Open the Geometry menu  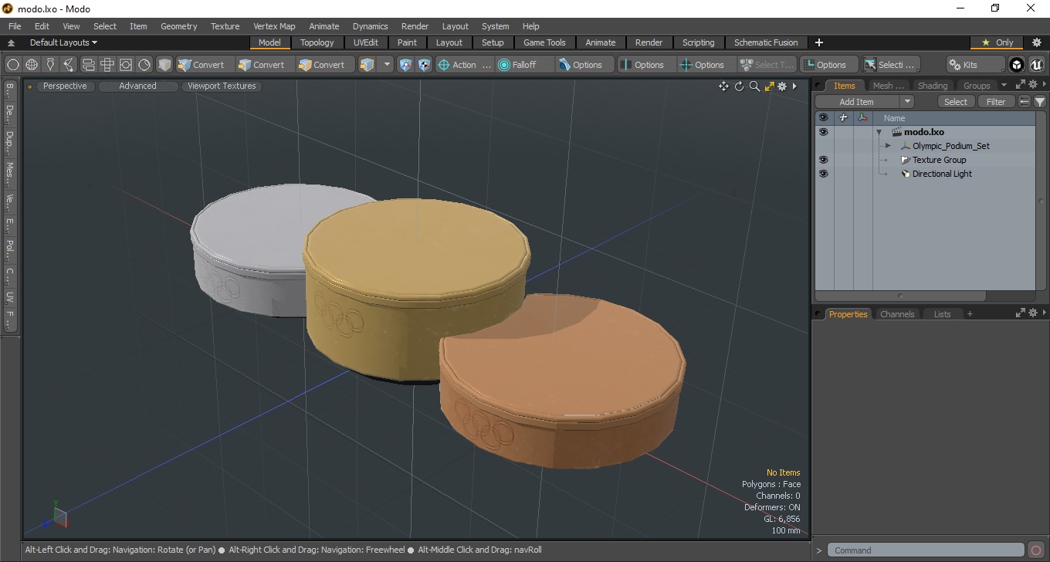178,26
